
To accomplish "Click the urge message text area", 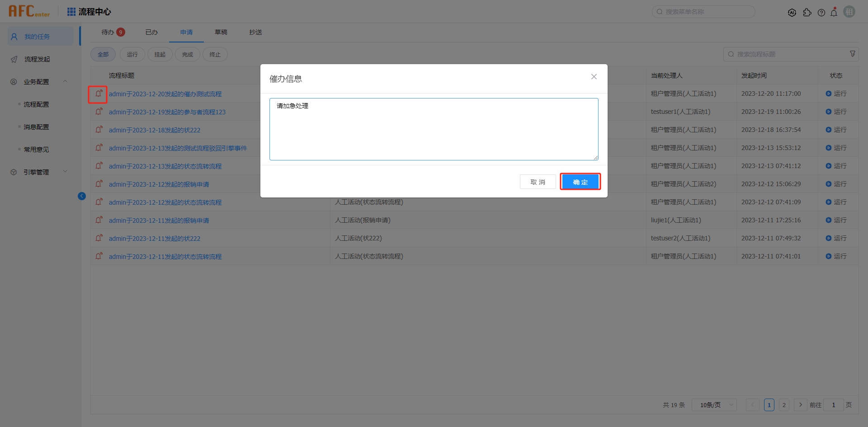I will pyautogui.click(x=434, y=129).
